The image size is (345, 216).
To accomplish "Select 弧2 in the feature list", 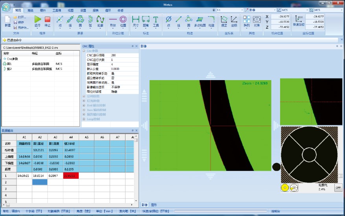I will tap(9, 69).
